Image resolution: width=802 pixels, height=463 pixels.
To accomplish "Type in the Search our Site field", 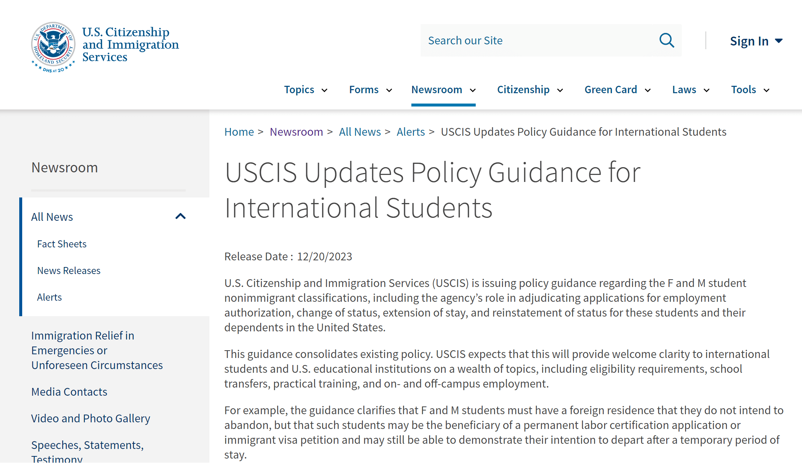I will point(536,40).
